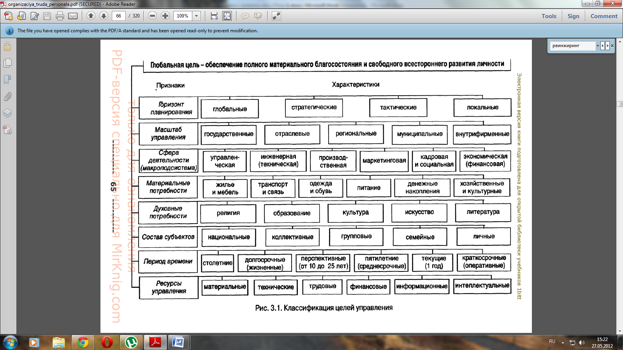Click the figure caption 'Рис. 3.1.'
Viewport: 623px width, 350px height.
pos(268,308)
